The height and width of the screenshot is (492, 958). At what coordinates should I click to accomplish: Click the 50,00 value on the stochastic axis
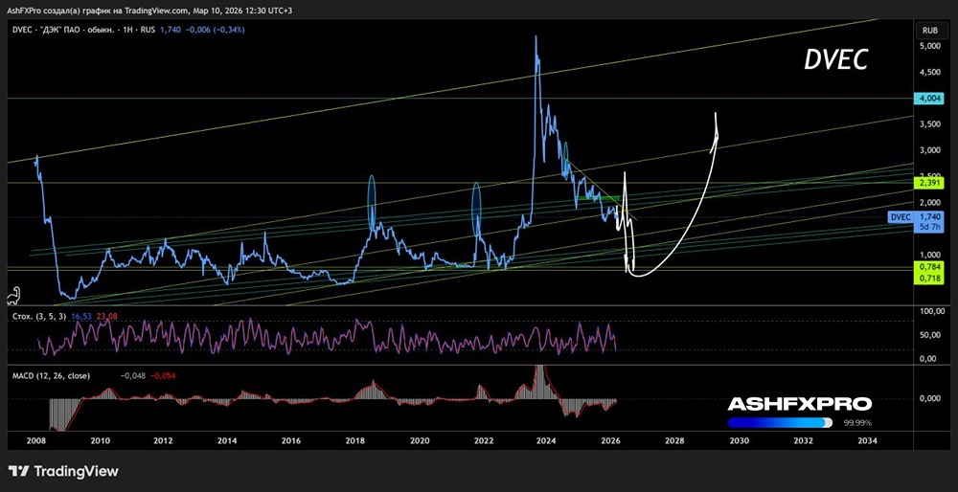(x=930, y=335)
